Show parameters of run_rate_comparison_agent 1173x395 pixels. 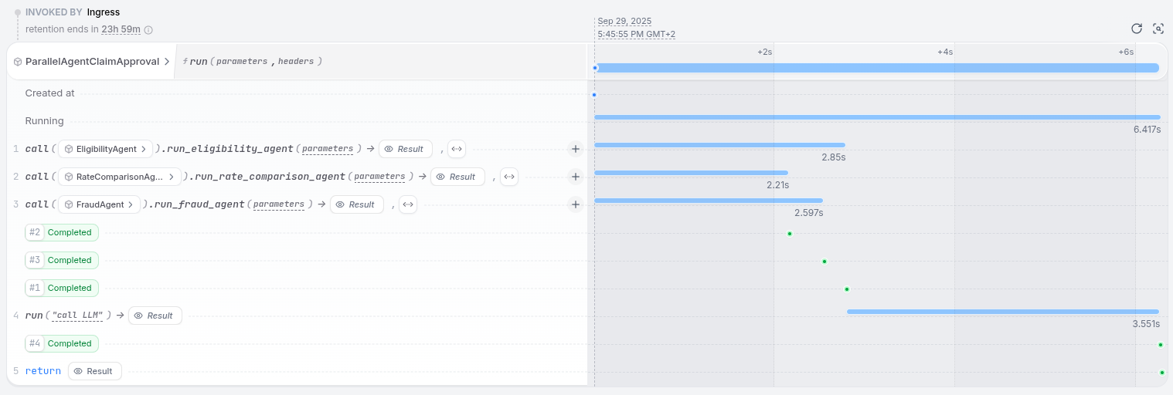[x=379, y=177]
